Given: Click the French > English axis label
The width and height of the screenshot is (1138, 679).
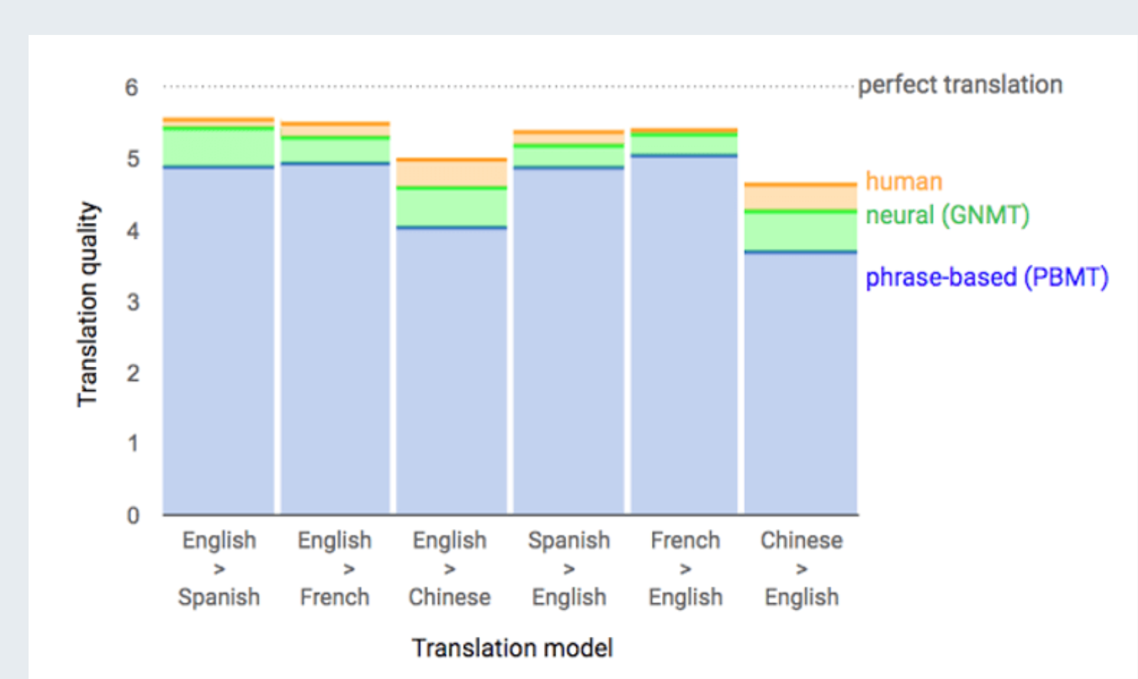Looking at the screenshot, I should coord(685,568).
